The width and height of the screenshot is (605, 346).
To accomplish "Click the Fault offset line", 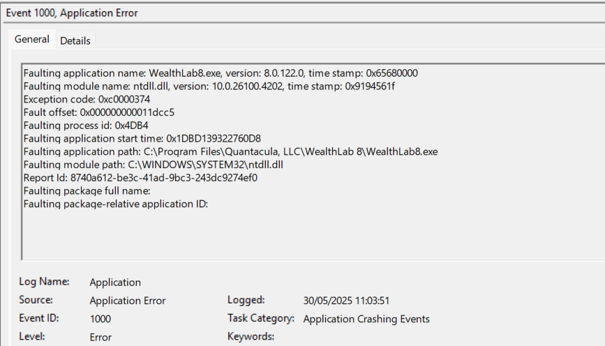I will (x=98, y=112).
